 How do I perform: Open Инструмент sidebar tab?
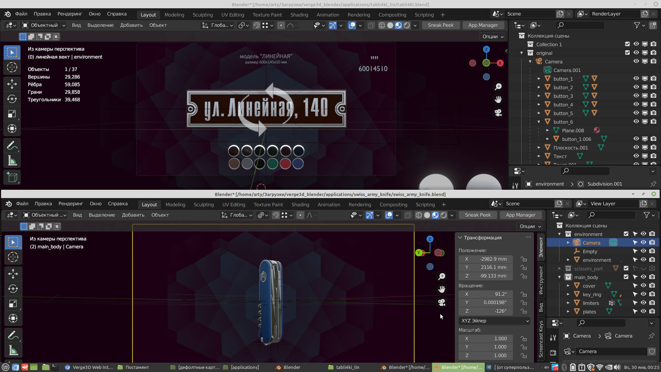coord(541,280)
